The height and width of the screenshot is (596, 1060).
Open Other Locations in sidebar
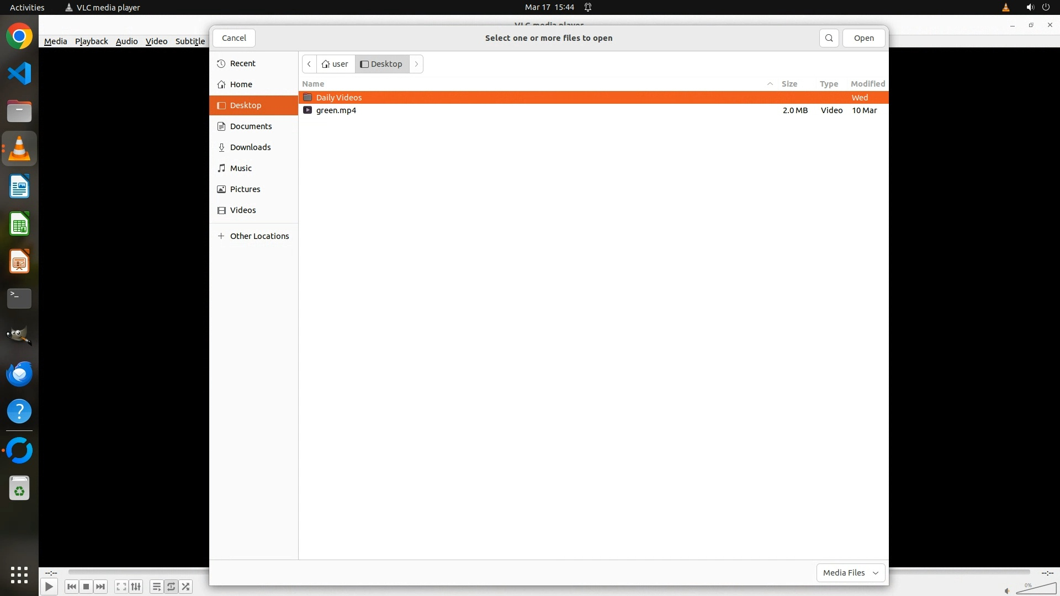tap(259, 236)
